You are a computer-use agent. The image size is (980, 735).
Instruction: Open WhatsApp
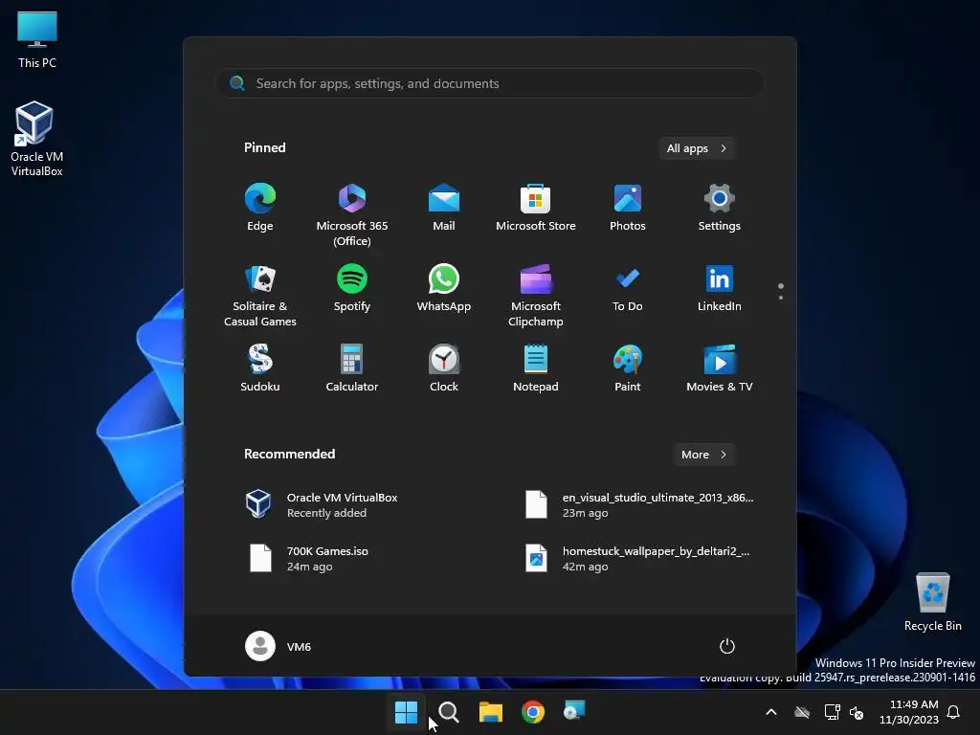tap(444, 289)
